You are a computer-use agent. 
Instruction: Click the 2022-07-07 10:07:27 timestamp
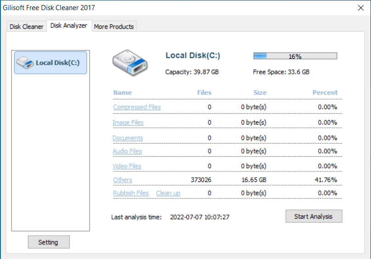200,217
